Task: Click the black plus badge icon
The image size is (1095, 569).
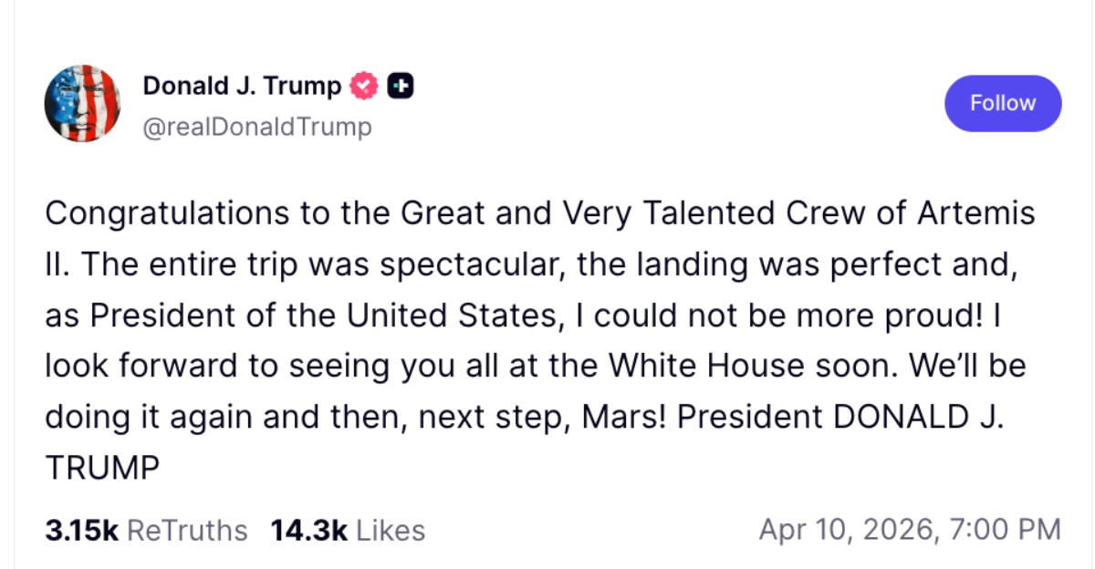Action: coord(401,87)
